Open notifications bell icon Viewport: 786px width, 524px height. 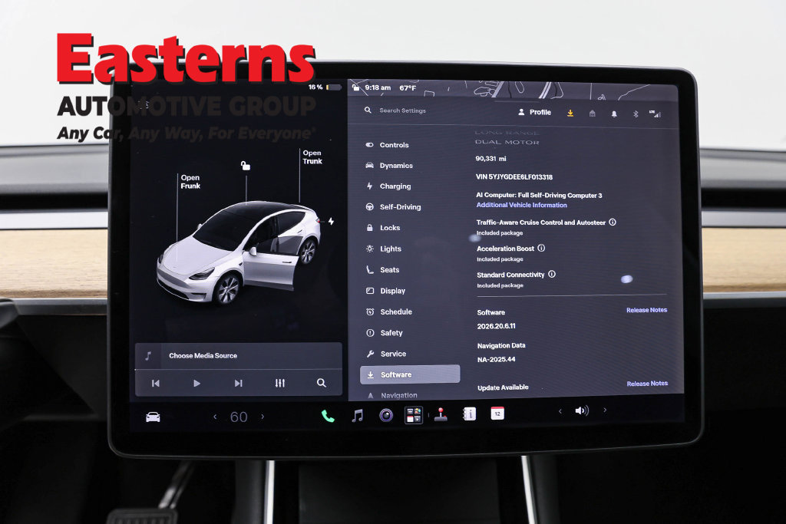coord(614,114)
